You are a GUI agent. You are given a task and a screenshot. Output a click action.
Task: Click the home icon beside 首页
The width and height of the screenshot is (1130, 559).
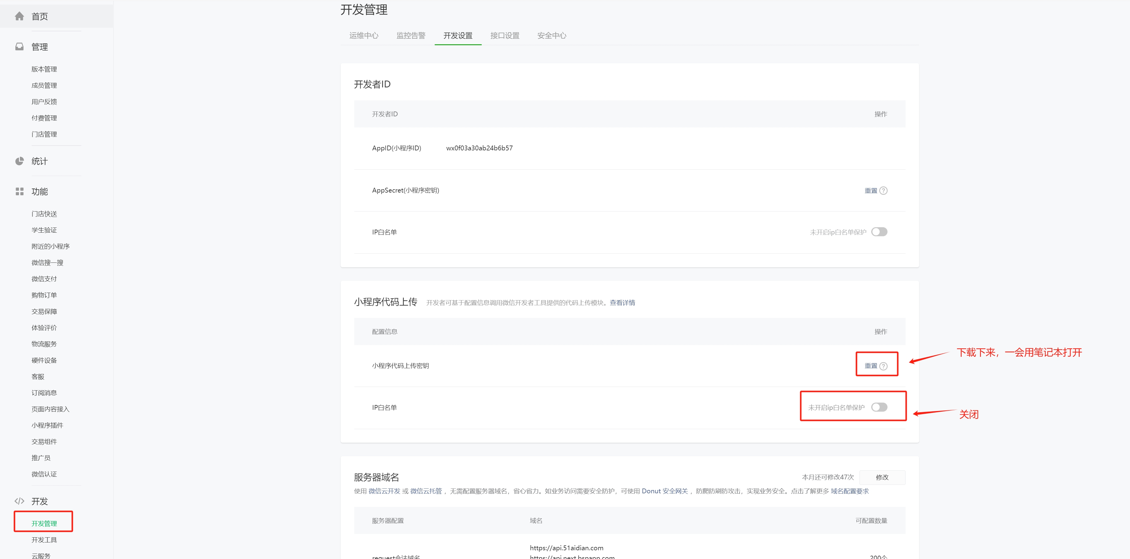pos(19,16)
